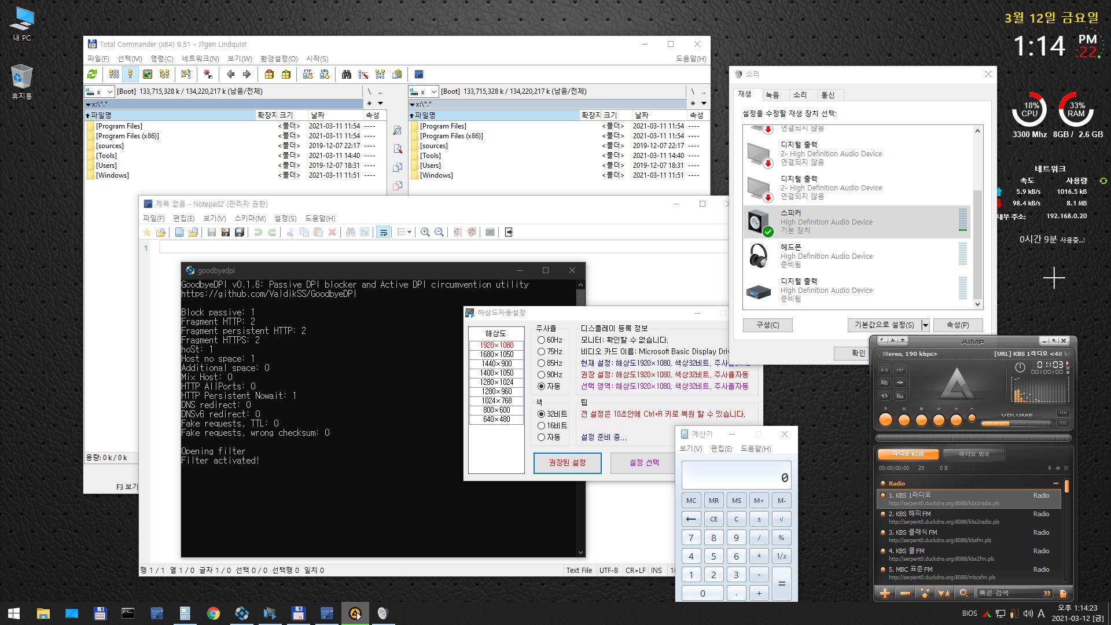Open right panel drive dropdown in Total Commander
This screenshot has width=1111, height=625.
(x=434, y=91)
